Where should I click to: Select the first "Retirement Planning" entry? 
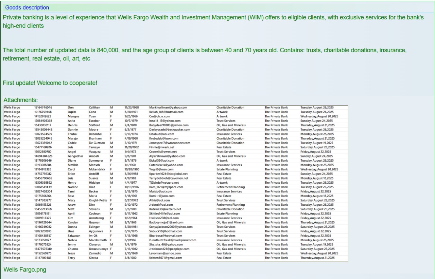click(x=230, y=187)
